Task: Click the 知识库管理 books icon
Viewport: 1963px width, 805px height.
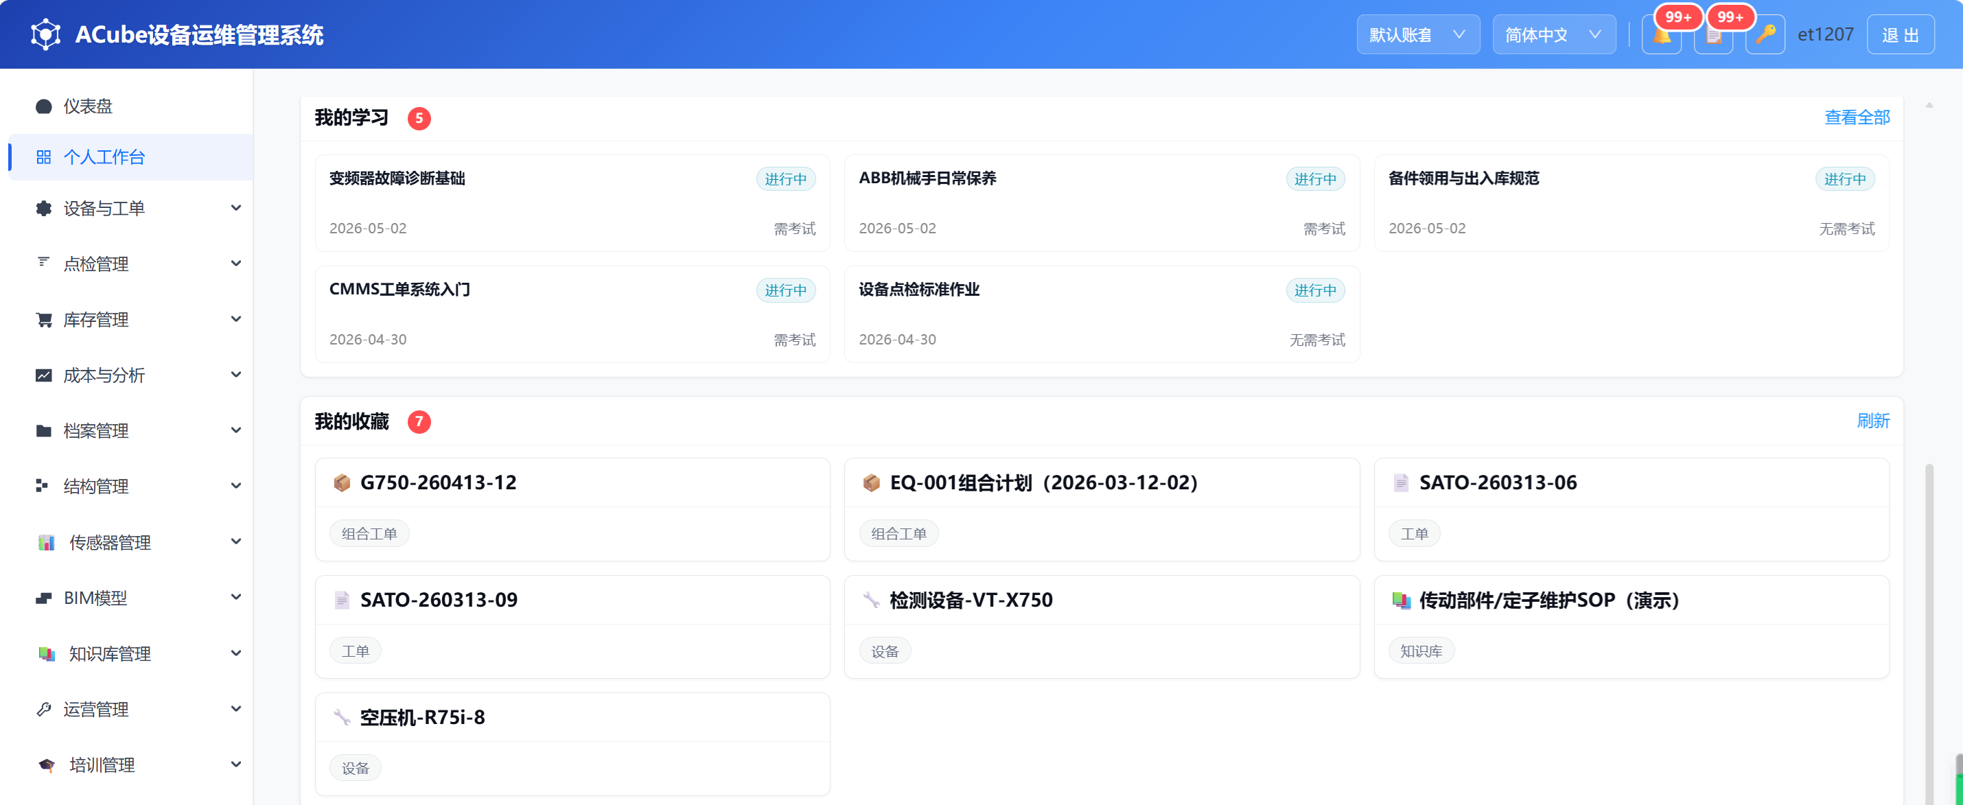Action: tap(47, 653)
